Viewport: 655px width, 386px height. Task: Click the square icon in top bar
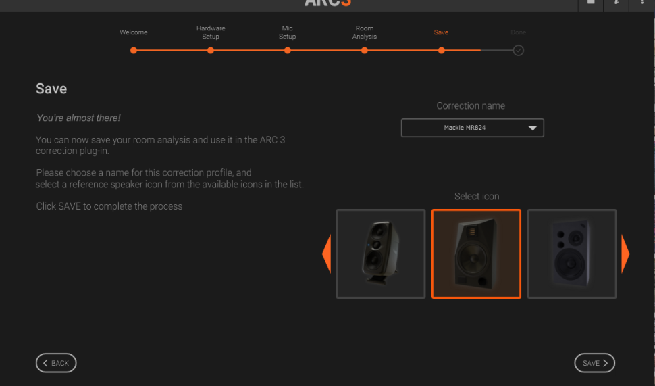(x=591, y=3)
